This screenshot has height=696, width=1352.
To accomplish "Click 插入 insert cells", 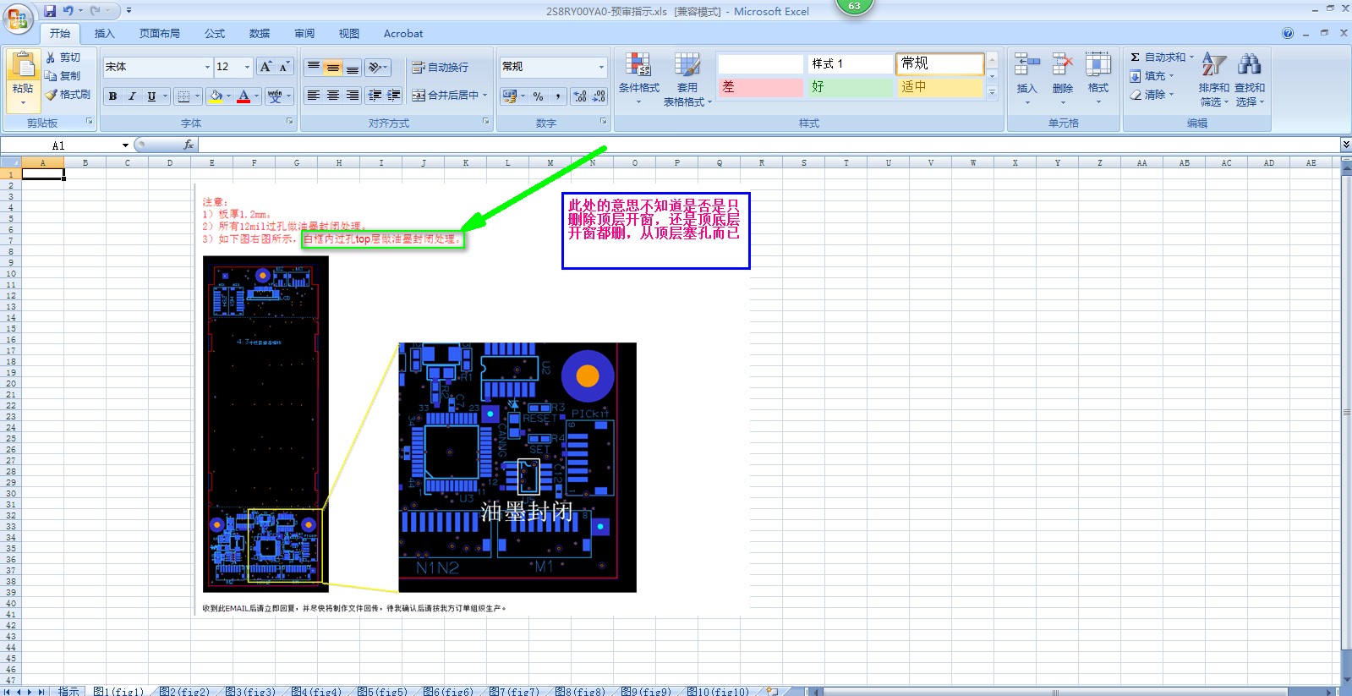I will click(1026, 79).
